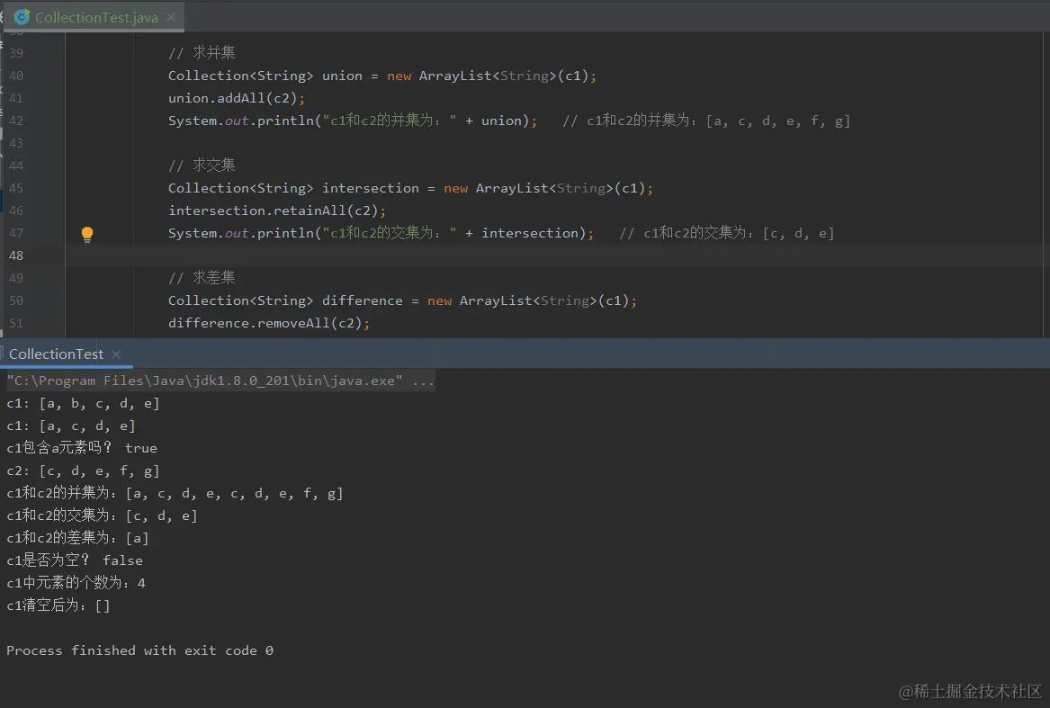Screen dimensions: 1050x708
Task: Click the comment '// 求并集'
Action: (202, 53)
